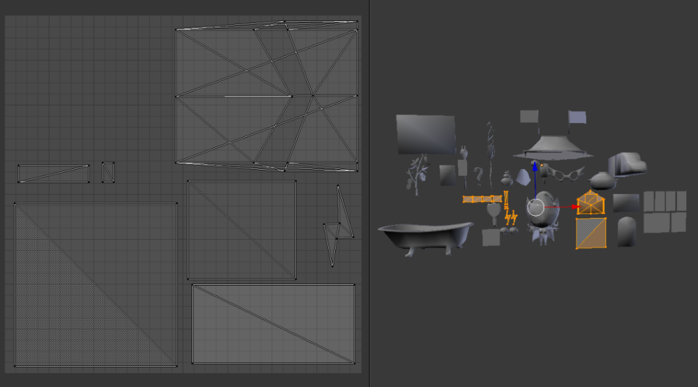Image resolution: width=698 pixels, height=387 pixels.
Task: Select the large multi-triangle UV island
Action: [267, 96]
